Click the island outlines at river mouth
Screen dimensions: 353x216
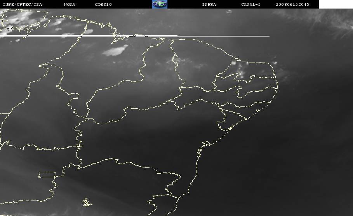[123, 37]
